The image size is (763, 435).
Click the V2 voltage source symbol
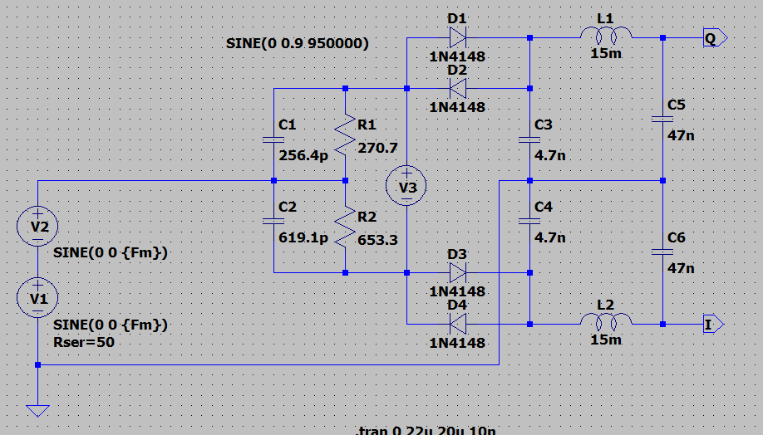38,225
